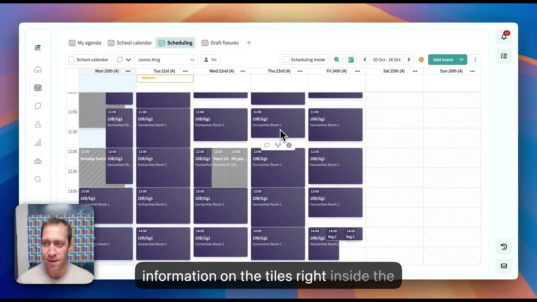Viewport: 537px width, 302px height.
Task: Switch to Draft fixtures tab
Action: [x=220, y=43]
